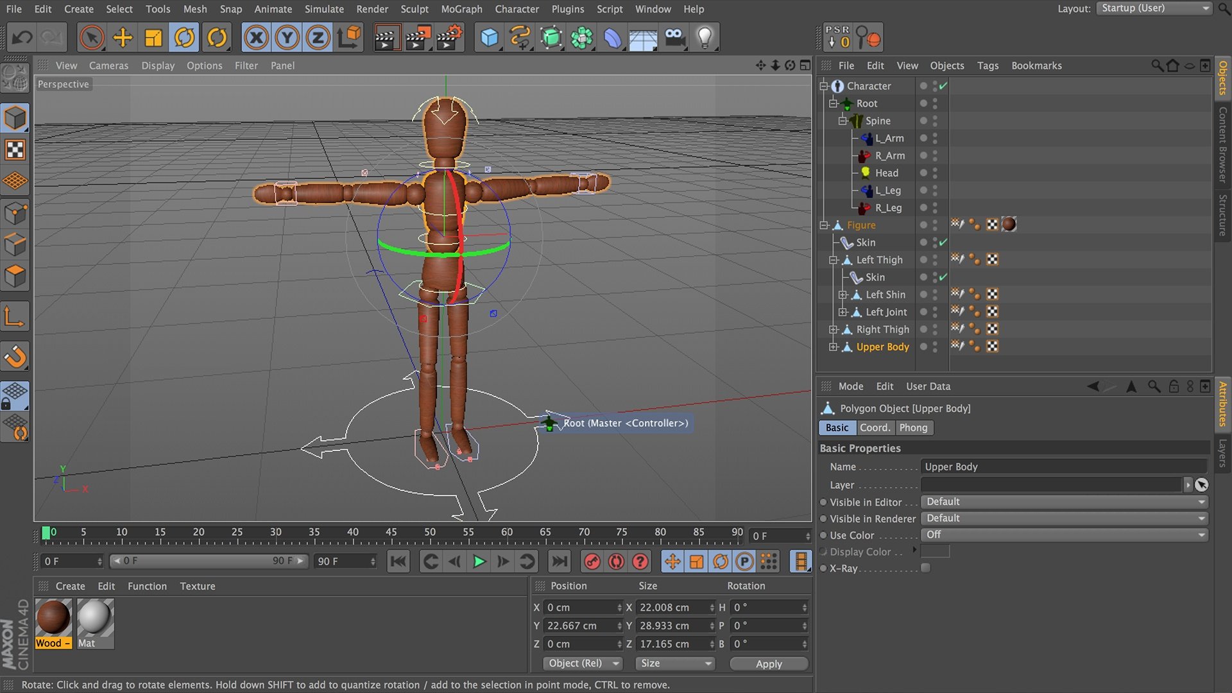Click the Undo arrow icon

tap(22, 38)
